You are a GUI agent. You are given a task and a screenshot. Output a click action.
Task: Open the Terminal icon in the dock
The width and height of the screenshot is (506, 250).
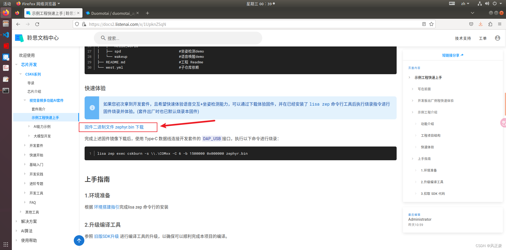(6, 91)
